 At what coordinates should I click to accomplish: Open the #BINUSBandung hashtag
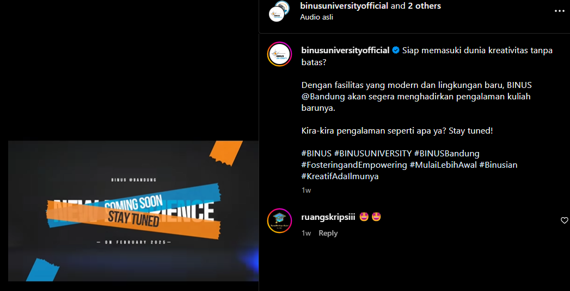click(447, 153)
